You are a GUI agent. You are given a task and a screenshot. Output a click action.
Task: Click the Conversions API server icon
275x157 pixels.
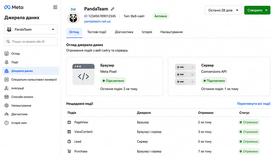tap(185, 75)
